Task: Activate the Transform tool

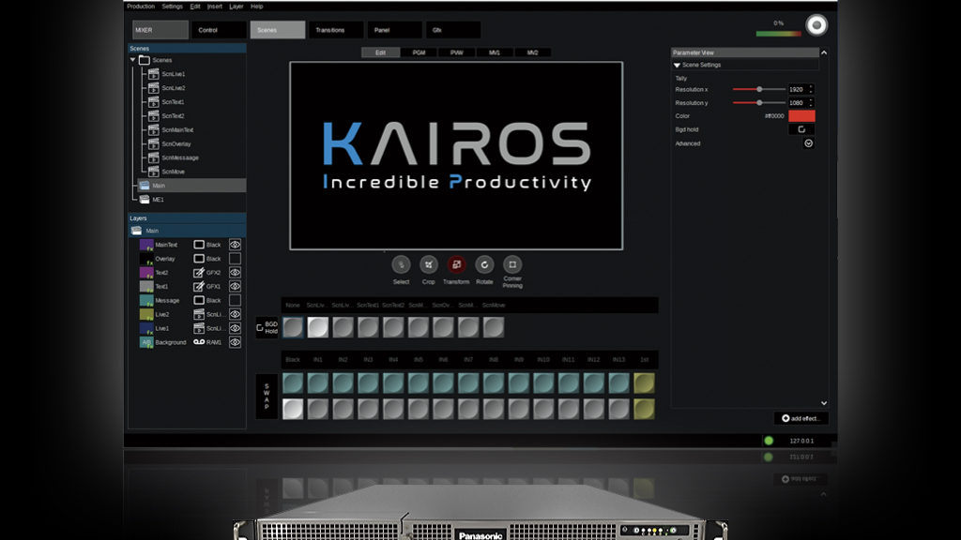Action: click(456, 265)
